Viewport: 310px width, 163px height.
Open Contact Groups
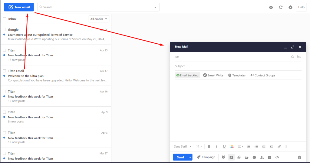(263, 75)
